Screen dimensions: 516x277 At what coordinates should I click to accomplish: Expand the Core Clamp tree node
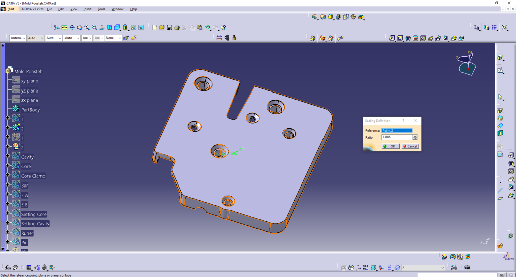click(x=7, y=175)
